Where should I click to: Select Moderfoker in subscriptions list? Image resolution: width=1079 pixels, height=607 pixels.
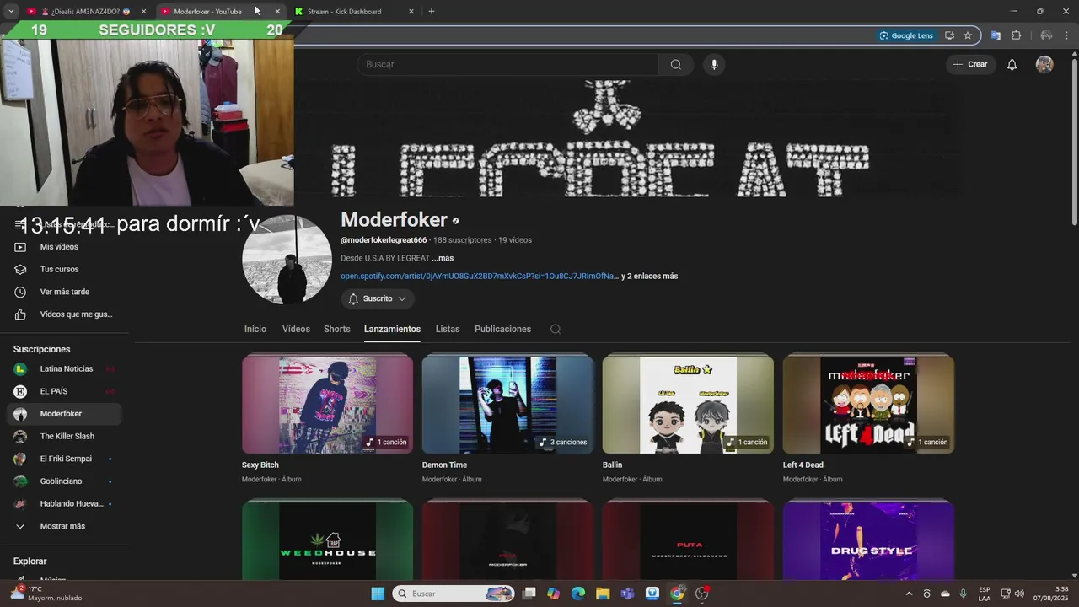point(65,414)
